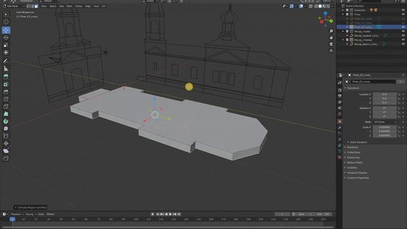Enable vertex select mode
The height and width of the screenshot is (229, 407).
click(29, 6)
